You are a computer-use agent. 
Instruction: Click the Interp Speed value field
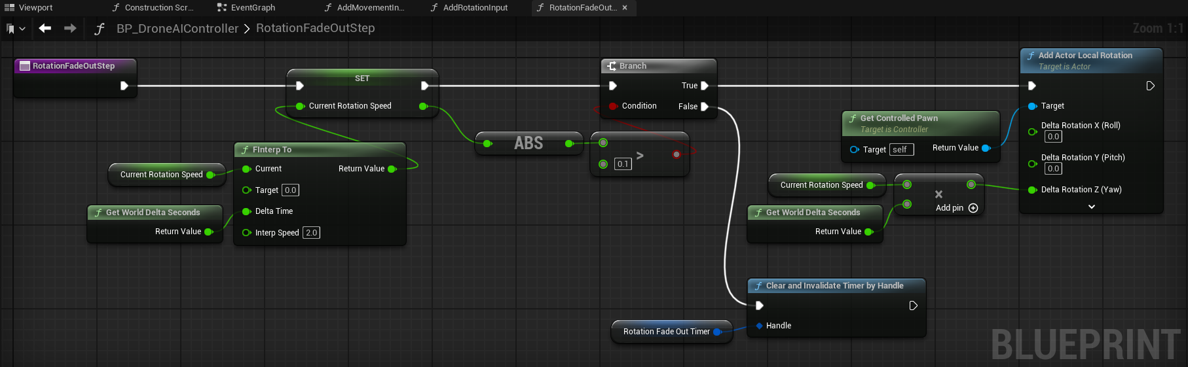pyautogui.click(x=311, y=233)
